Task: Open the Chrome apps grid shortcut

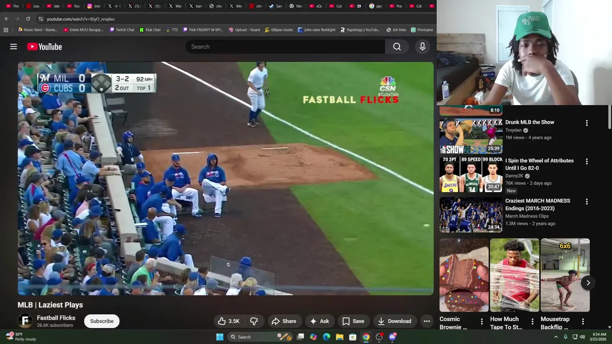Action: click(x=6, y=30)
